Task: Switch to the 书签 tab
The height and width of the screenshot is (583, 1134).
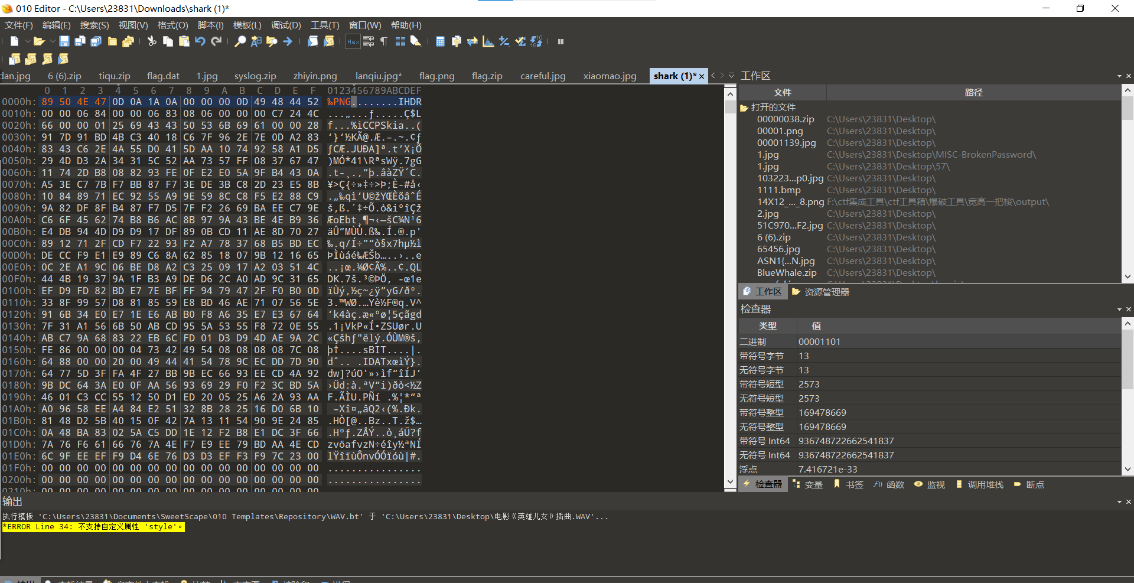Action: tap(848, 484)
